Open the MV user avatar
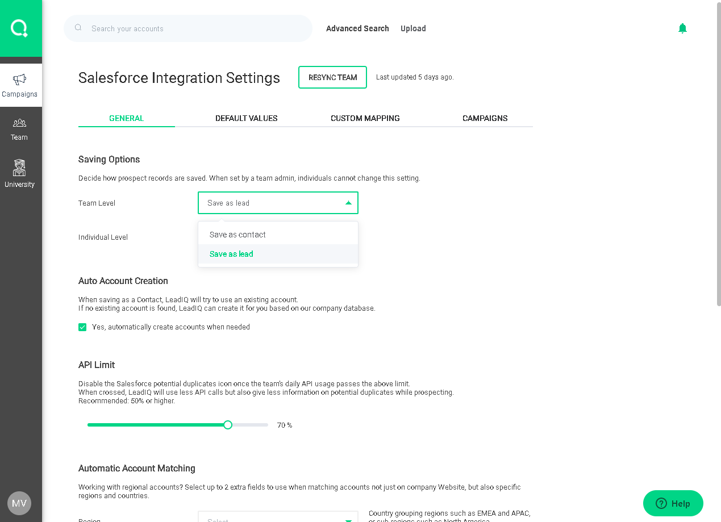Screen dimensions: 721x522 [x=19, y=503]
